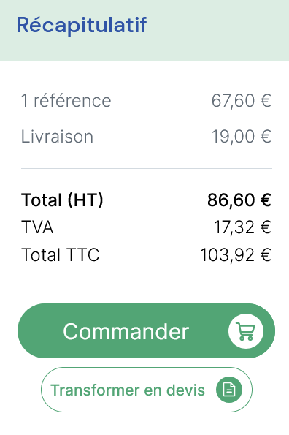
Task: Click the 19,00 € delivery amount
Action: pos(241,136)
